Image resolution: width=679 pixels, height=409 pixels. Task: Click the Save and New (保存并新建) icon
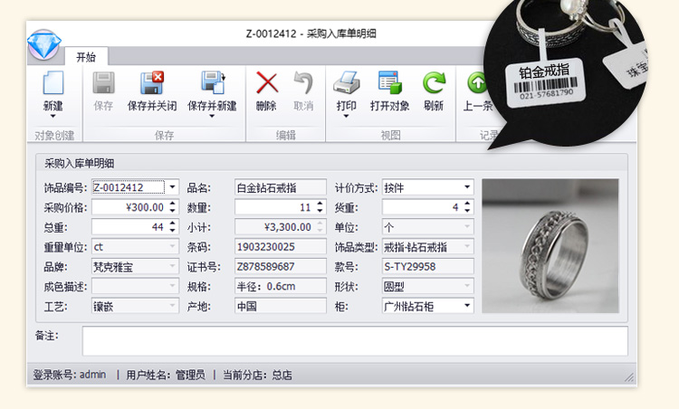(212, 83)
